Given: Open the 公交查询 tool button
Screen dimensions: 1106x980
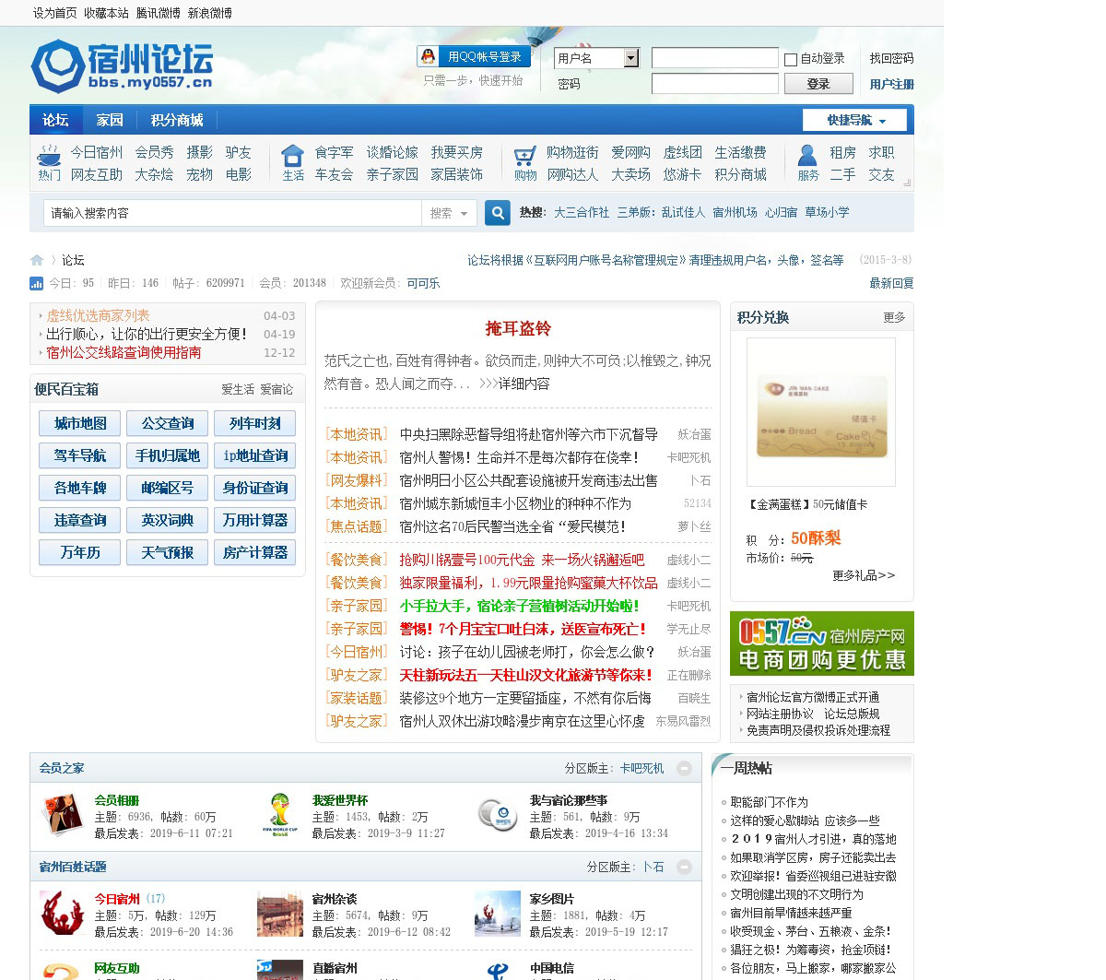Looking at the screenshot, I should 168,423.
